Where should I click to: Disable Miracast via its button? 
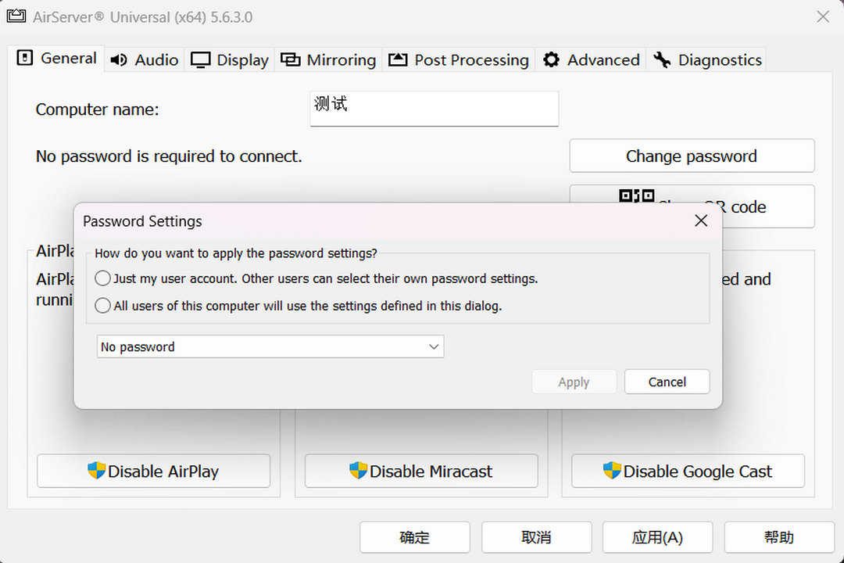[x=420, y=471]
